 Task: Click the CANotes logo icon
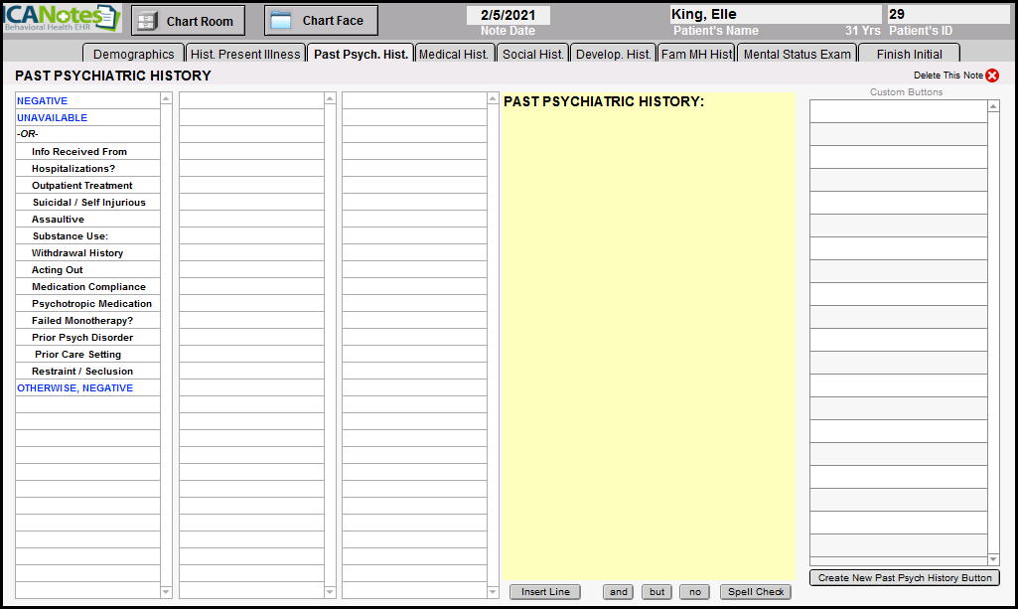pos(62,19)
